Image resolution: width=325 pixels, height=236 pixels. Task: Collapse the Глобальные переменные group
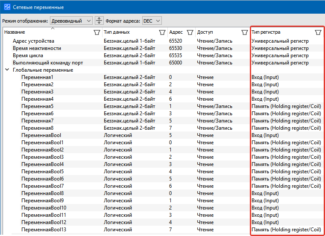point(7,70)
